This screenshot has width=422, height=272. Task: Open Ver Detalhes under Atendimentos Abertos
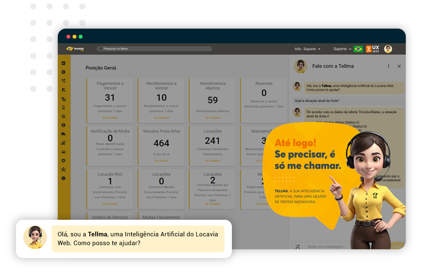pyautogui.click(x=213, y=118)
